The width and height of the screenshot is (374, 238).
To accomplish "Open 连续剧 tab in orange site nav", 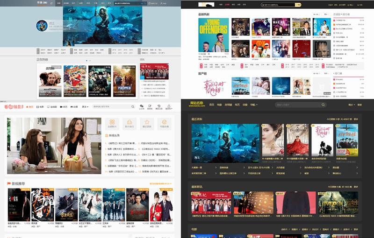I will [x=52, y=107].
